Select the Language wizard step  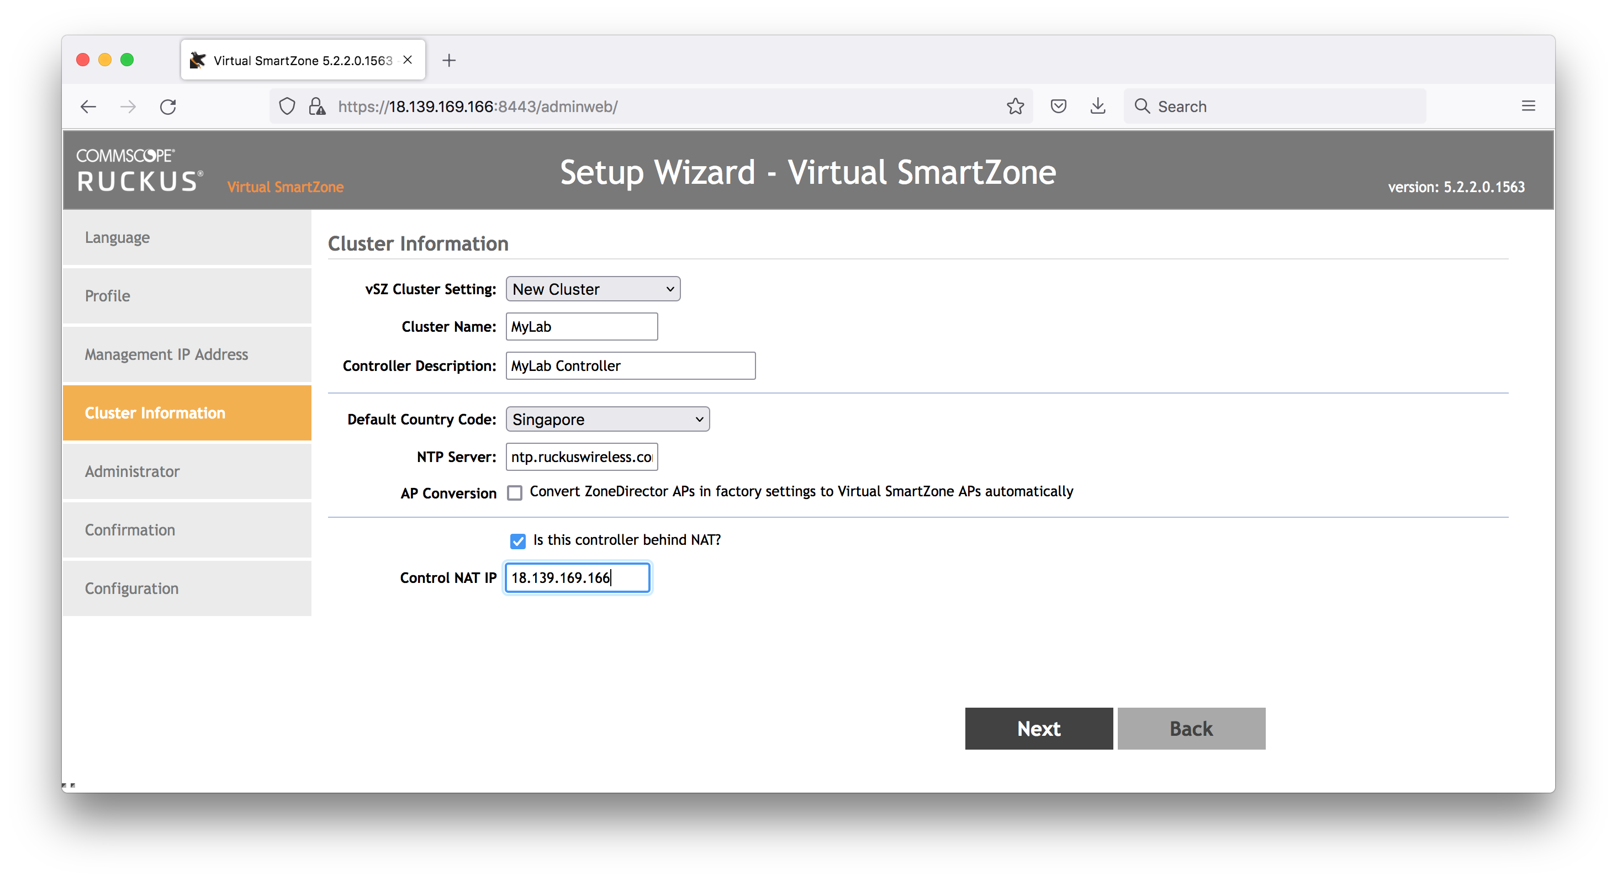click(x=187, y=238)
